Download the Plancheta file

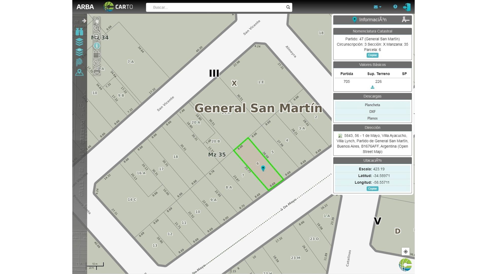(x=372, y=105)
